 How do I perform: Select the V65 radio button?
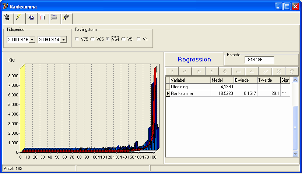92,39
